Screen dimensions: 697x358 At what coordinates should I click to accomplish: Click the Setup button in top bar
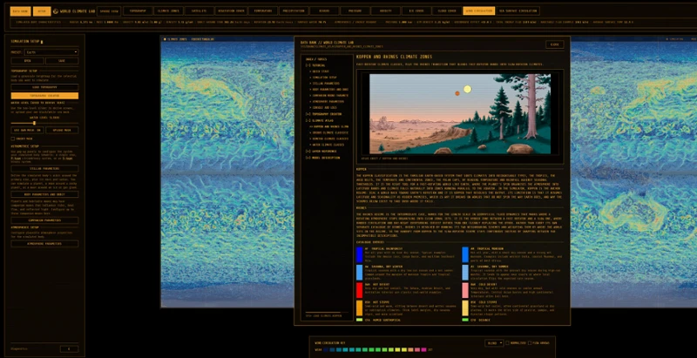(x=42, y=11)
